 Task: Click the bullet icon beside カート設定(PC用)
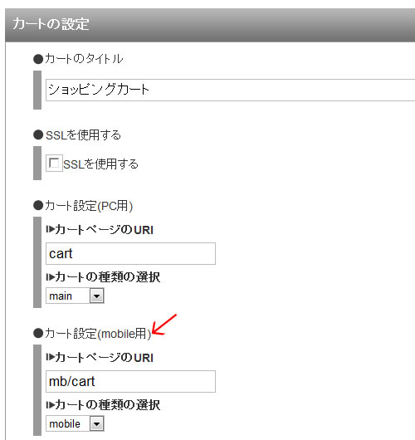(x=38, y=205)
